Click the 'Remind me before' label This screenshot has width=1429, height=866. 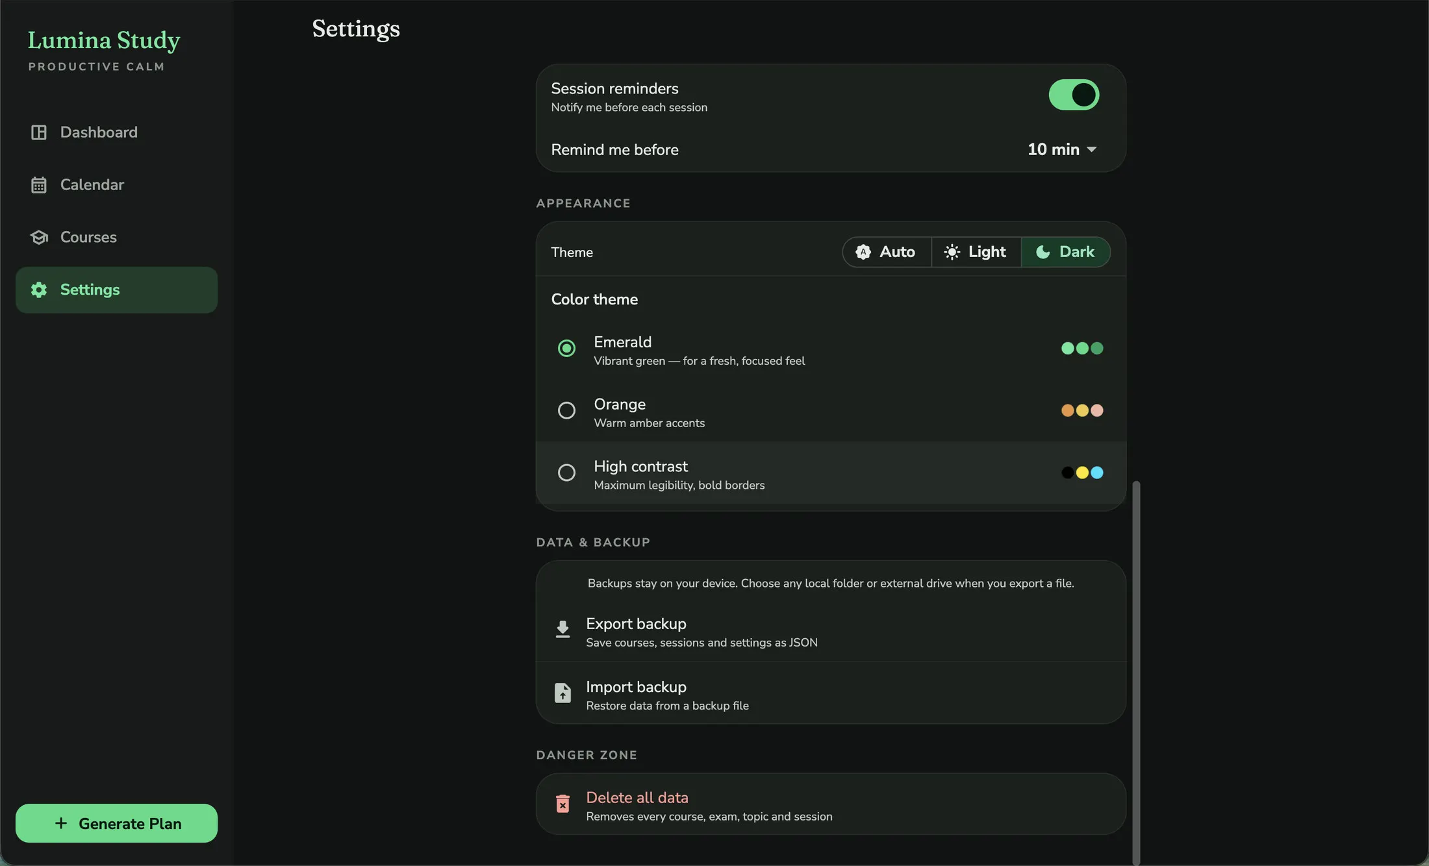614,150
